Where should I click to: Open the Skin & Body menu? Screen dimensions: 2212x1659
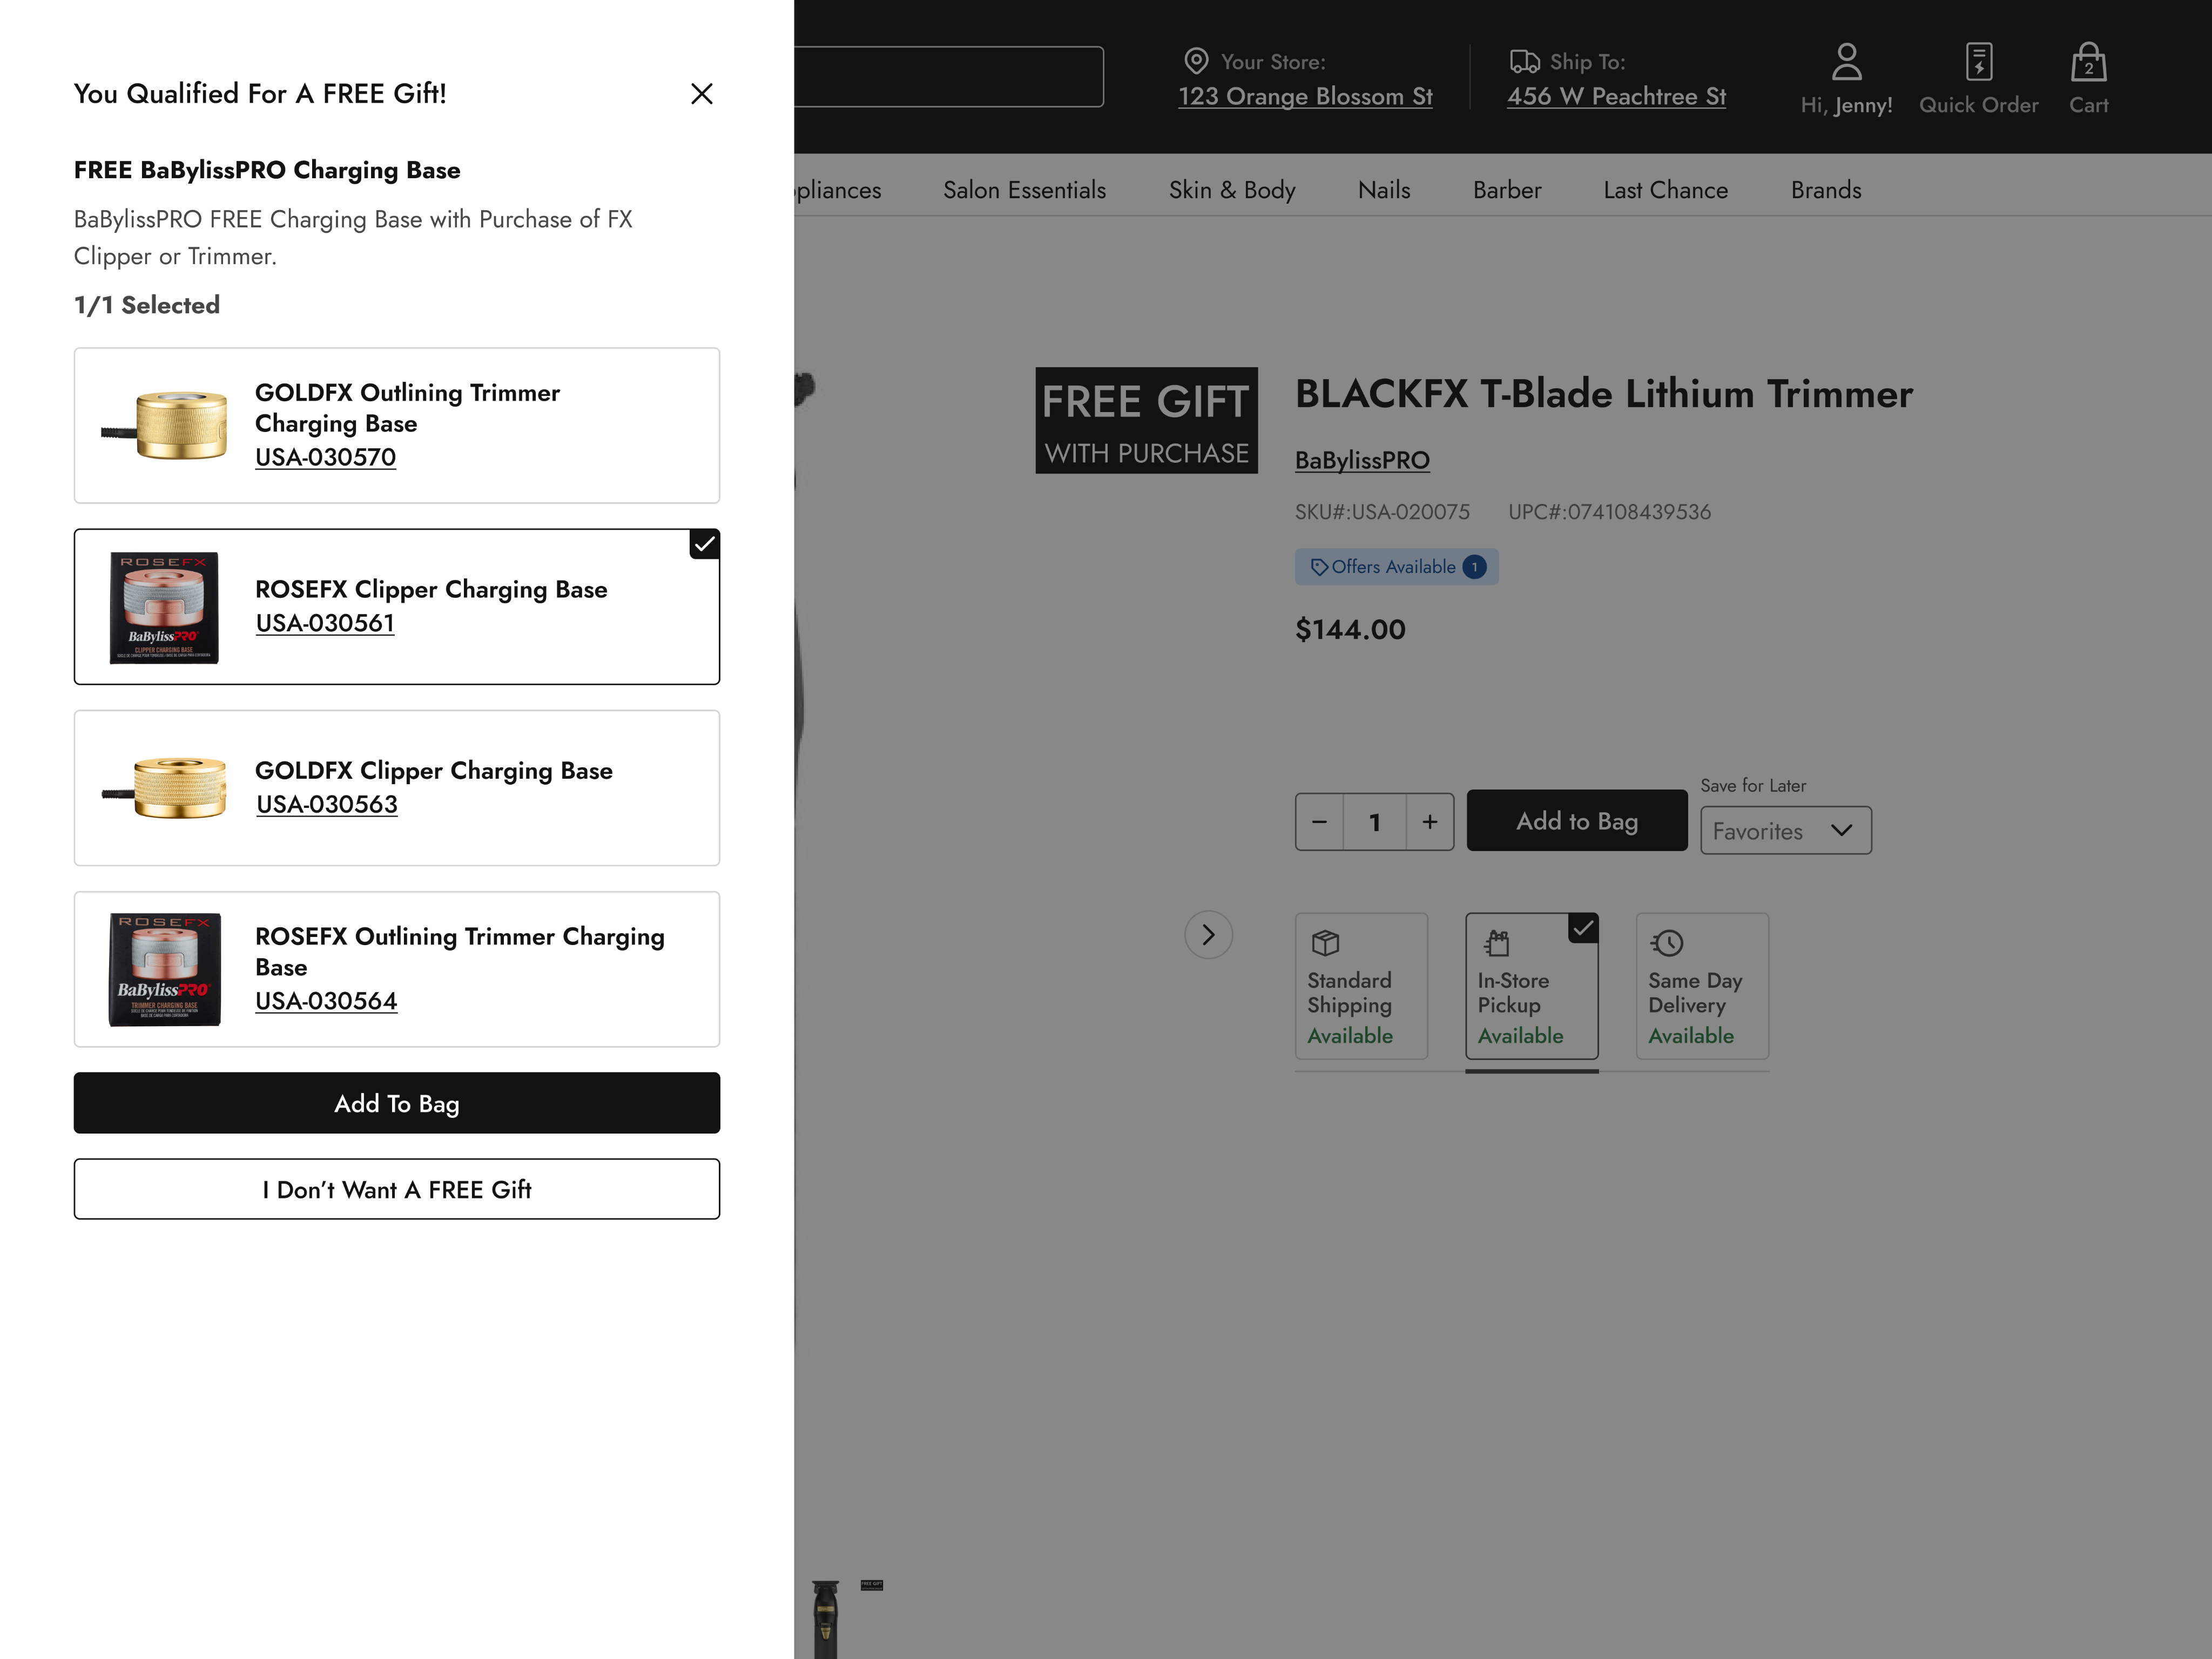tap(1232, 190)
